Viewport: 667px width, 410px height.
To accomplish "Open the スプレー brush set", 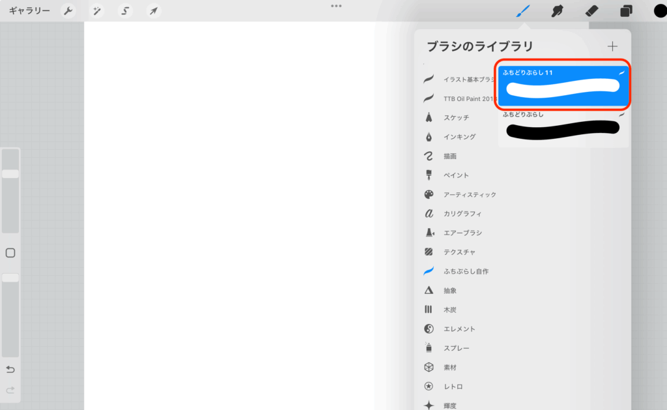I will click(x=447, y=348).
